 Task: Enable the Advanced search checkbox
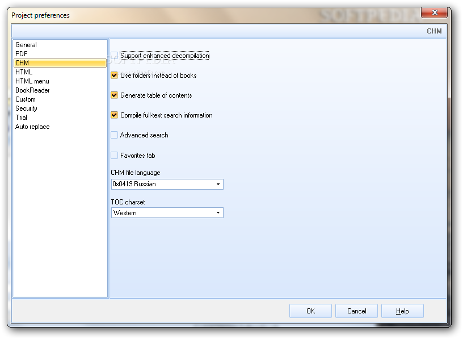tap(114, 135)
